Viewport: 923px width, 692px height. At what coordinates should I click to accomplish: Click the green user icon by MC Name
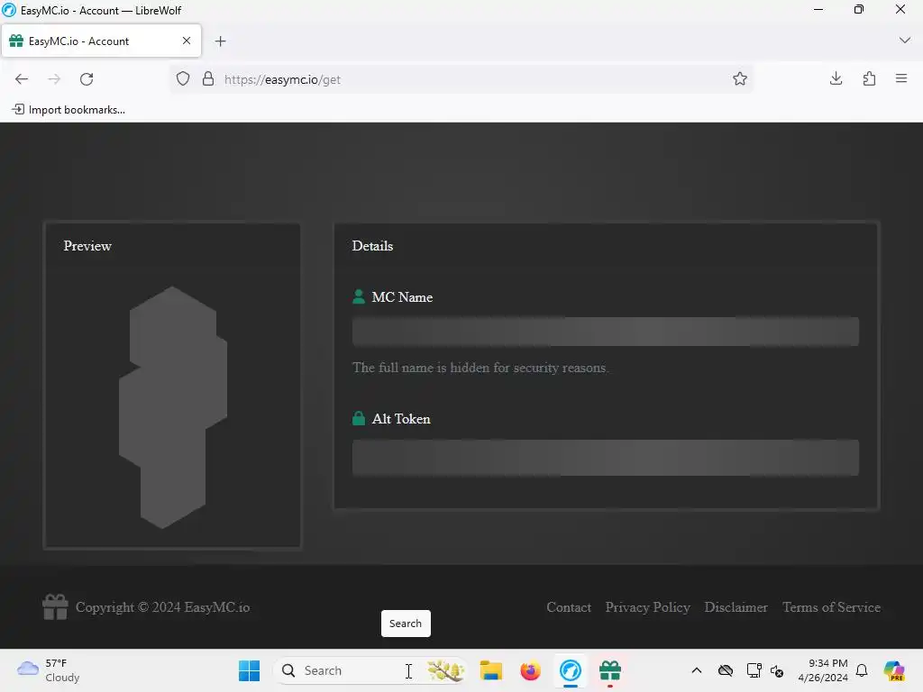359,296
